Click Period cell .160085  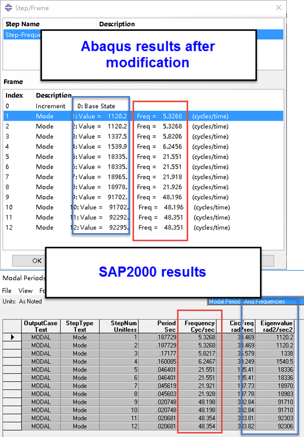tap(158, 361)
